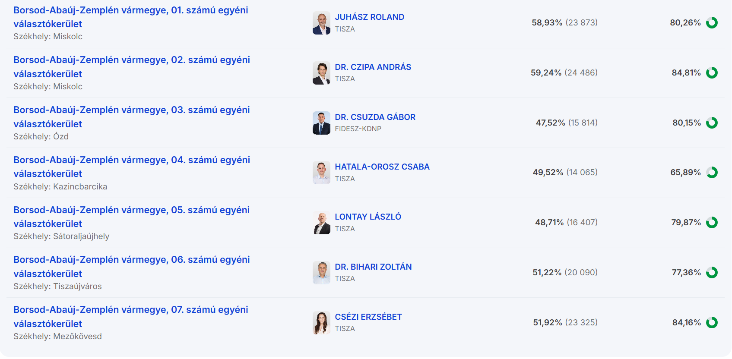Open the Mezőkövesd 07. constituency link
The width and height of the screenshot is (732, 359).
[130, 310]
